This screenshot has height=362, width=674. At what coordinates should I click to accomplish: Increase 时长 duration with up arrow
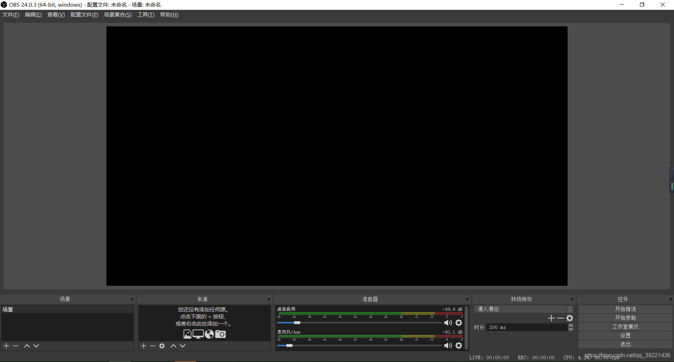tap(571, 325)
